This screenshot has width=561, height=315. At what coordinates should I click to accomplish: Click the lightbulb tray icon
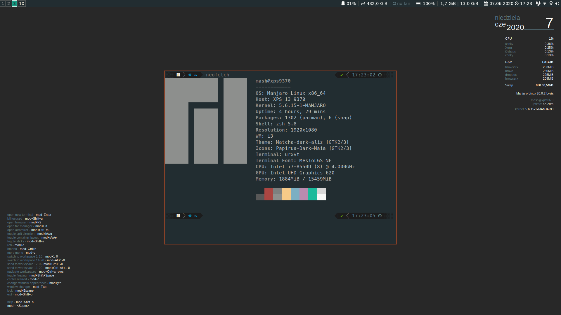tap(551, 3)
